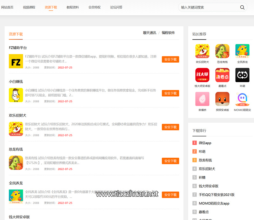This screenshot has width=254, height=220.
Task: Select the 趣看点 recommended app icon
Action: coord(222,75)
